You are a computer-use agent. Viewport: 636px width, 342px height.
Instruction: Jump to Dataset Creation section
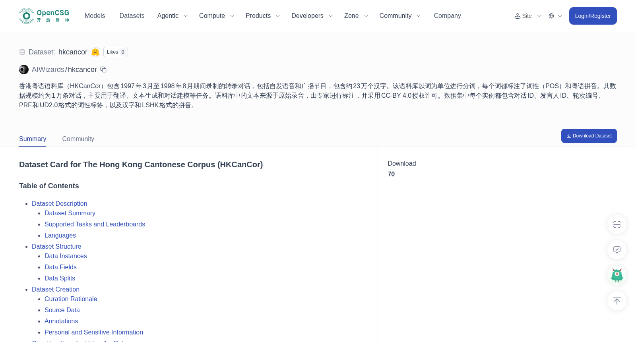[x=56, y=289]
